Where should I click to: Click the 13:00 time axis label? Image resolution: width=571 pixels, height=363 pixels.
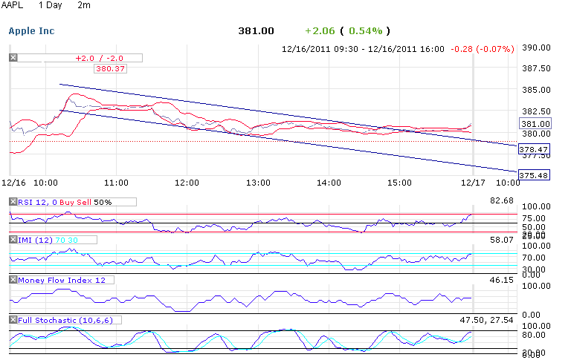point(258,183)
